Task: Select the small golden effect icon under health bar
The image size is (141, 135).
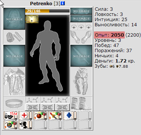Action: pos(32,19)
